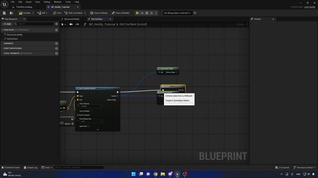This screenshot has width=318, height=178.
Task: Toggle Hide Unrelated nodes
Action: pos(73,13)
